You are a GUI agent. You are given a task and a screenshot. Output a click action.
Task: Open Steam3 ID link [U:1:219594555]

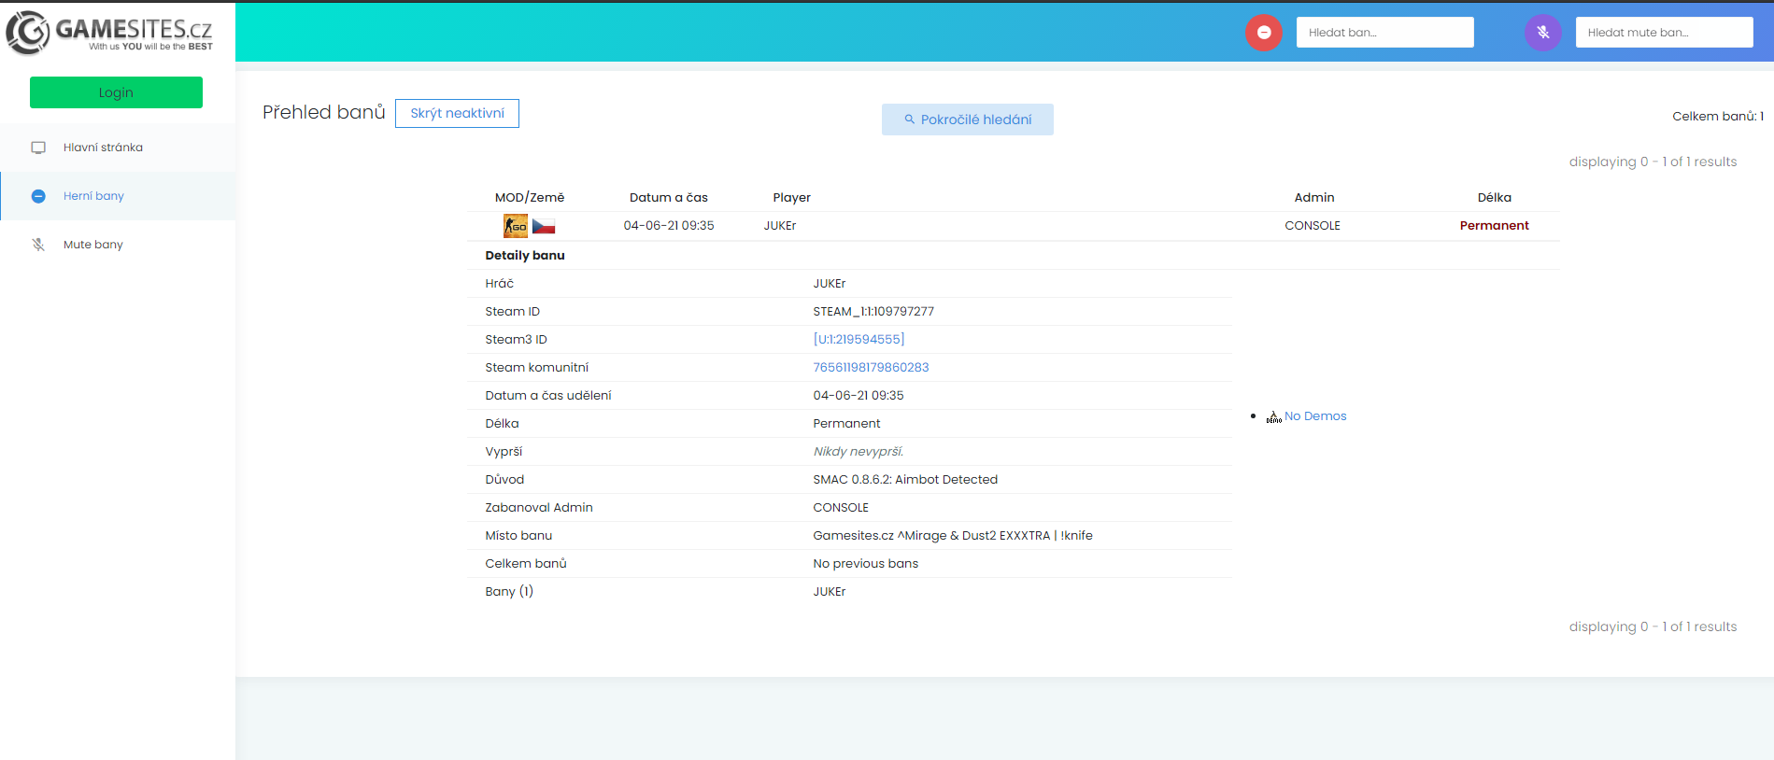click(x=859, y=340)
